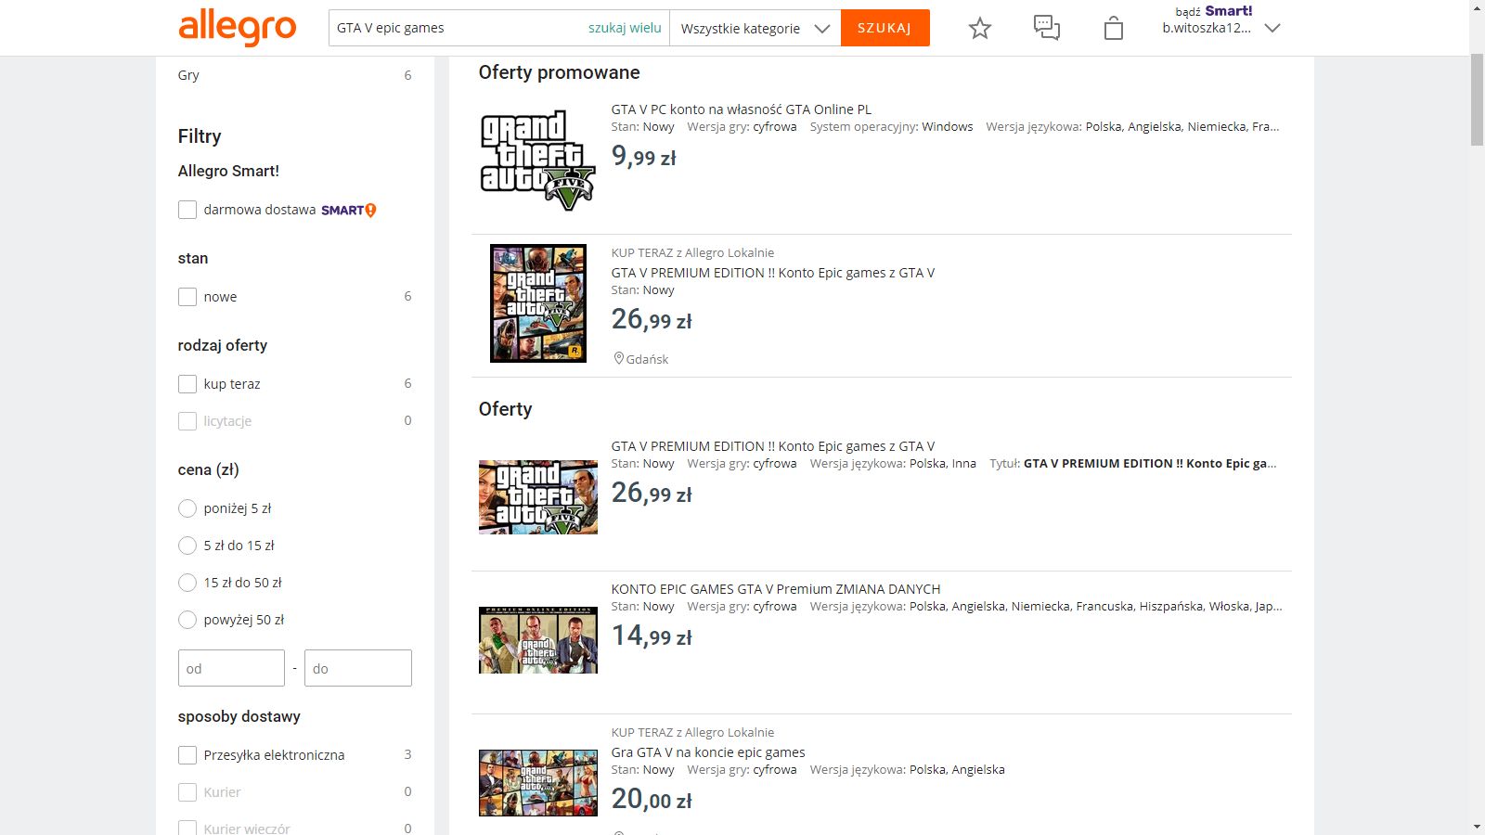This screenshot has width=1485, height=835.
Task: Click the scrollbar down arrow
Action: point(1477,827)
